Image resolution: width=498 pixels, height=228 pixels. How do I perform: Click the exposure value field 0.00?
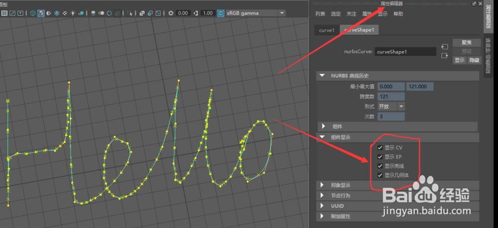click(183, 13)
